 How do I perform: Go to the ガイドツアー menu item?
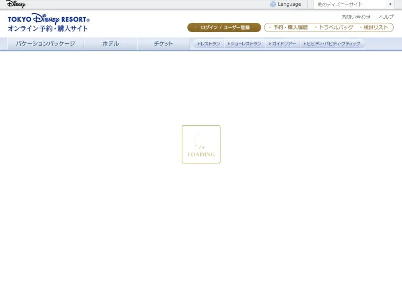pos(282,44)
